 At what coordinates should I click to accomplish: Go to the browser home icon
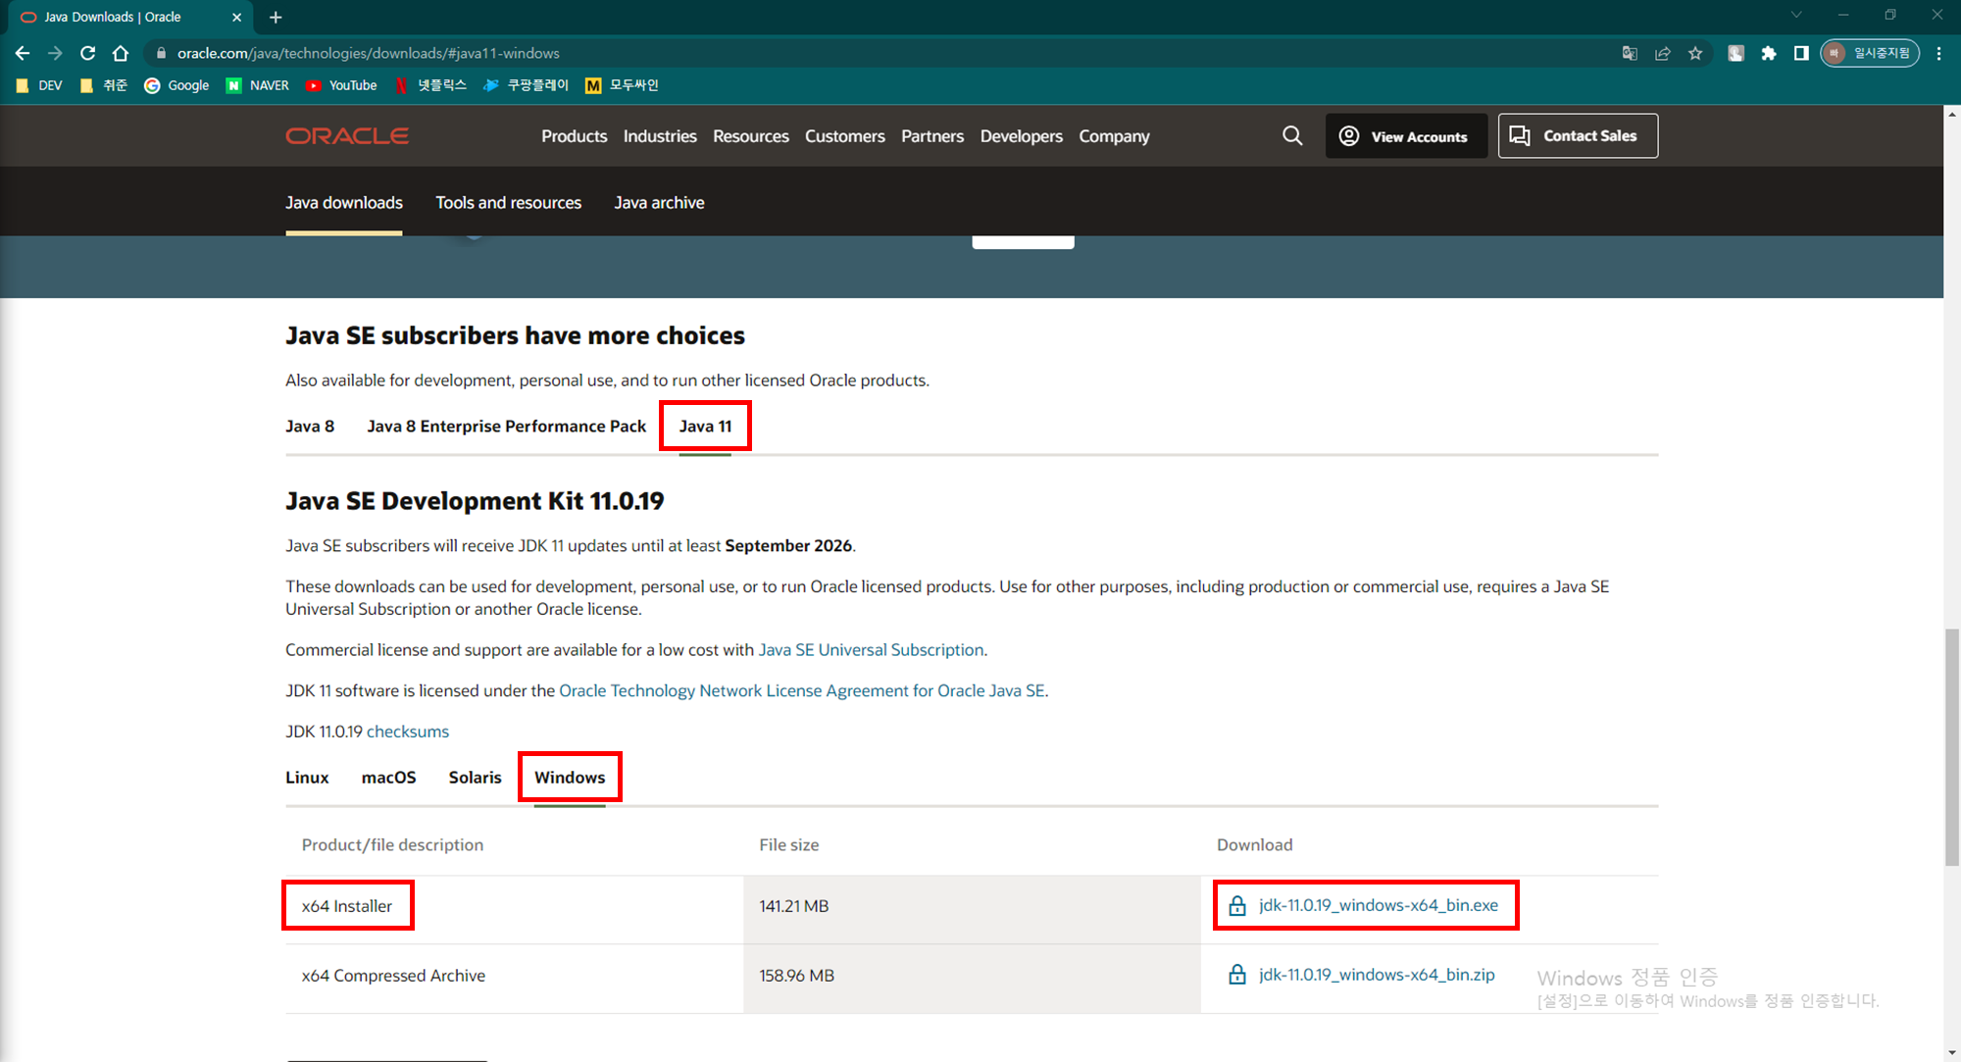click(x=121, y=53)
